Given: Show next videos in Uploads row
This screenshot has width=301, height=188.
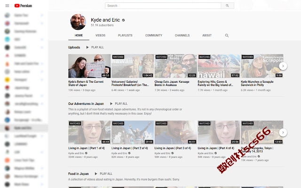Looking at the screenshot, I should point(283,66).
